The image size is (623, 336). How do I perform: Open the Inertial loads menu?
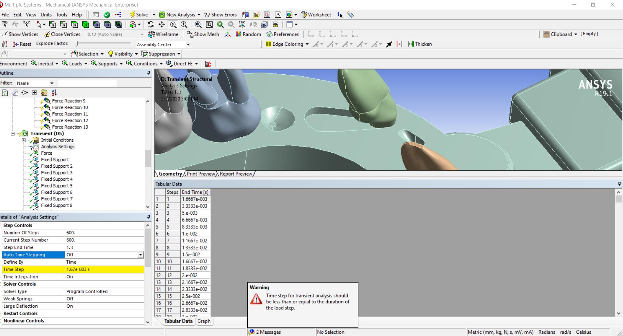(x=45, y=64)
